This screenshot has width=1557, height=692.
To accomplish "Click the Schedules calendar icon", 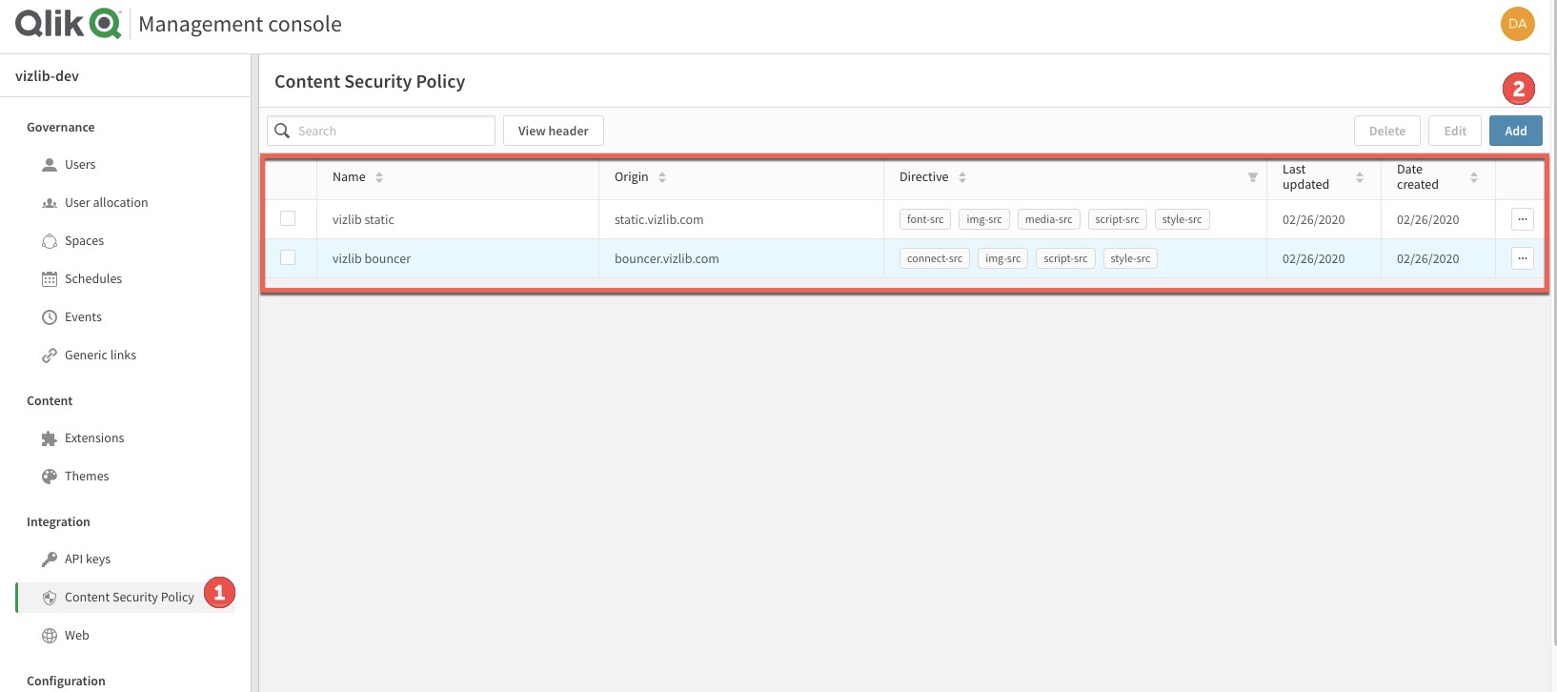I will coord(50,279).
